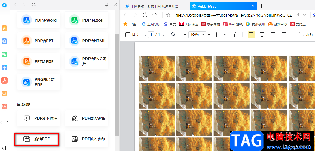Open the PDF文本标注 tool
This screenshot has height=151, width=315.
39,118
